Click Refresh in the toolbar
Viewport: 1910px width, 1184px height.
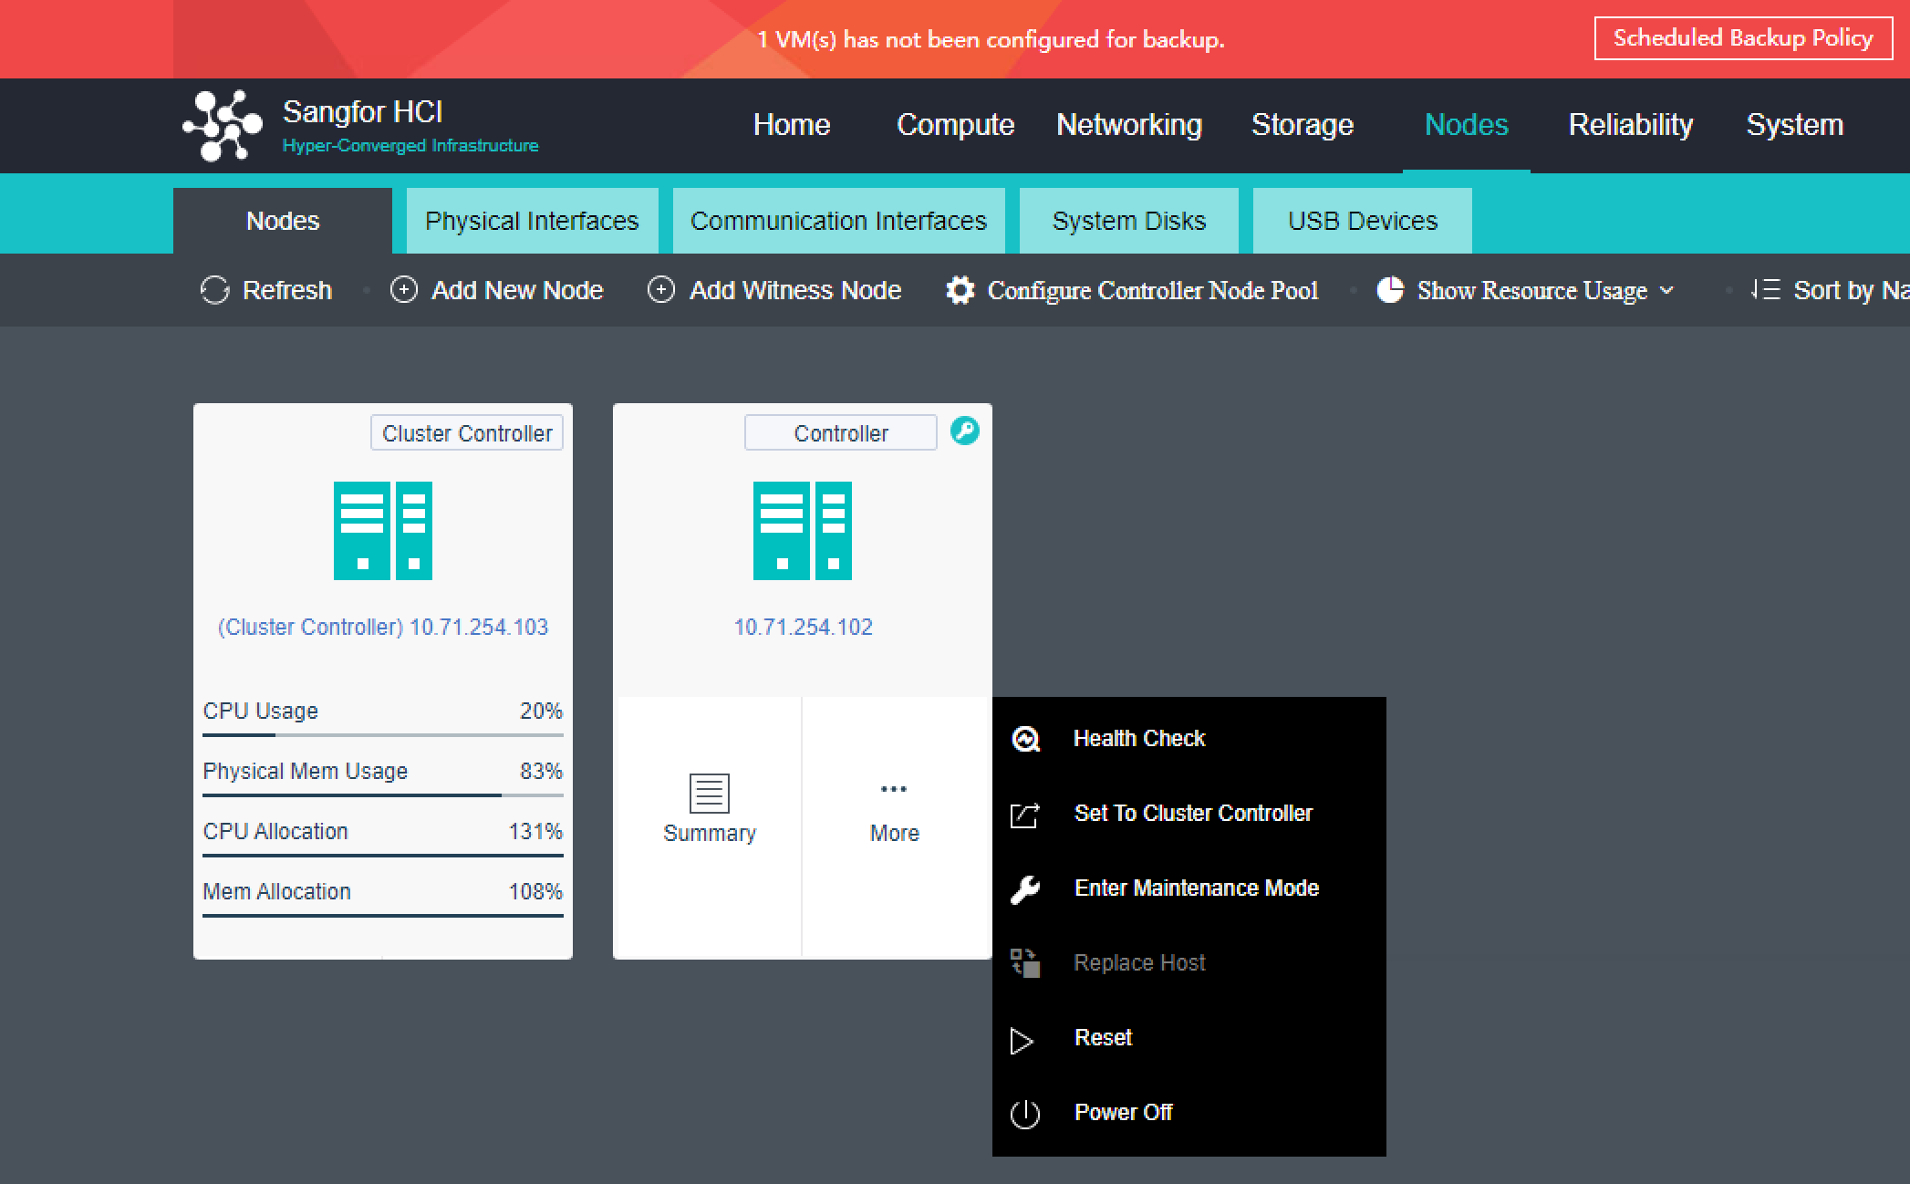266,290
